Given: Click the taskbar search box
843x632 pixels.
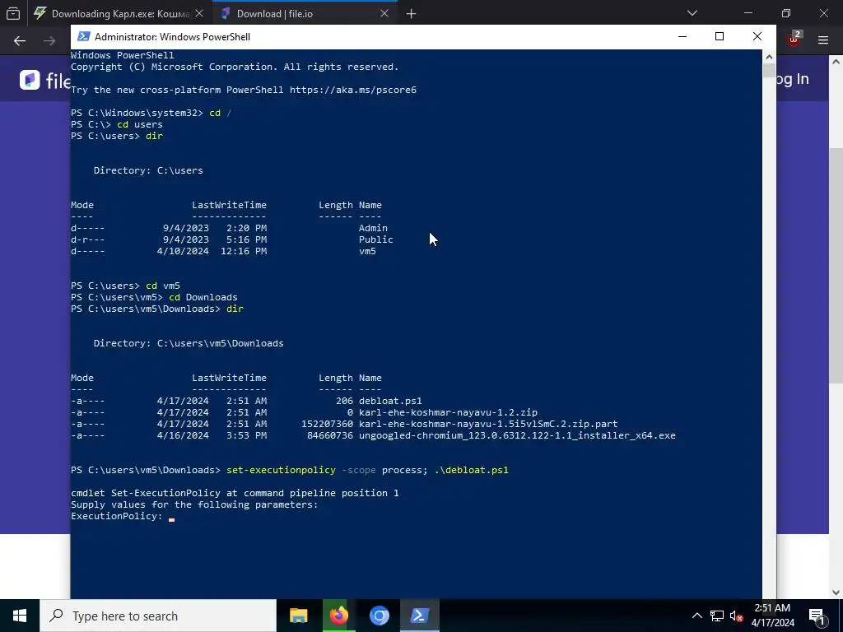Looking at the screenshot, I should [158, 616].
